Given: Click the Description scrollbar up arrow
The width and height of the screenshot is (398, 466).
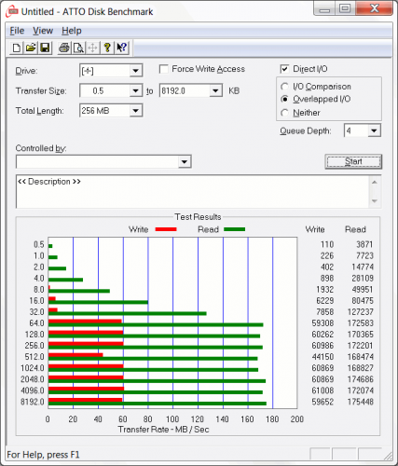Looking at the screenshot, I should [x=375, y=182].
